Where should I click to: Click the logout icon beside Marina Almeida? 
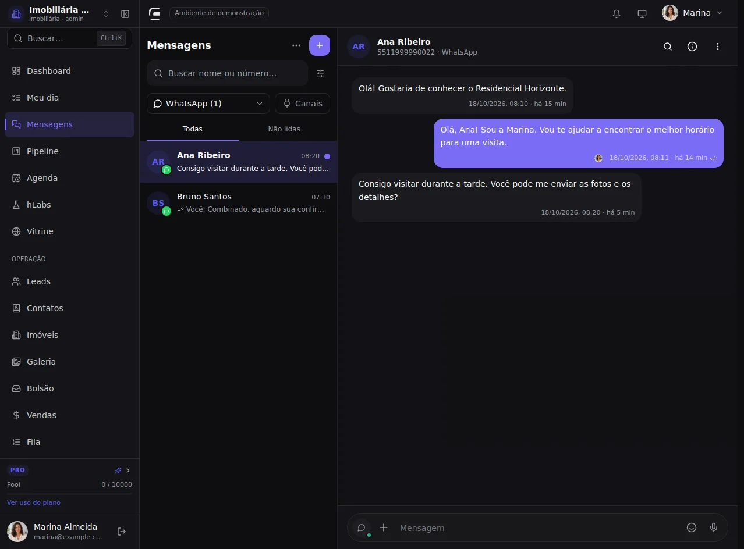click(122, 532)
